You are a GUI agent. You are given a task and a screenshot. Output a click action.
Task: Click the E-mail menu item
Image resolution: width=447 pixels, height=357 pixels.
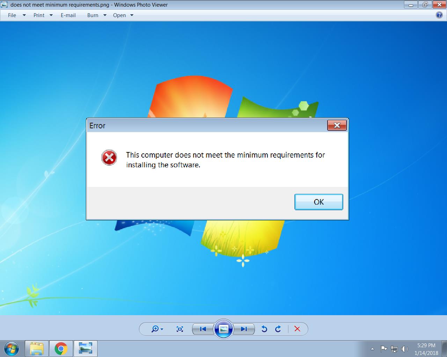68,15
